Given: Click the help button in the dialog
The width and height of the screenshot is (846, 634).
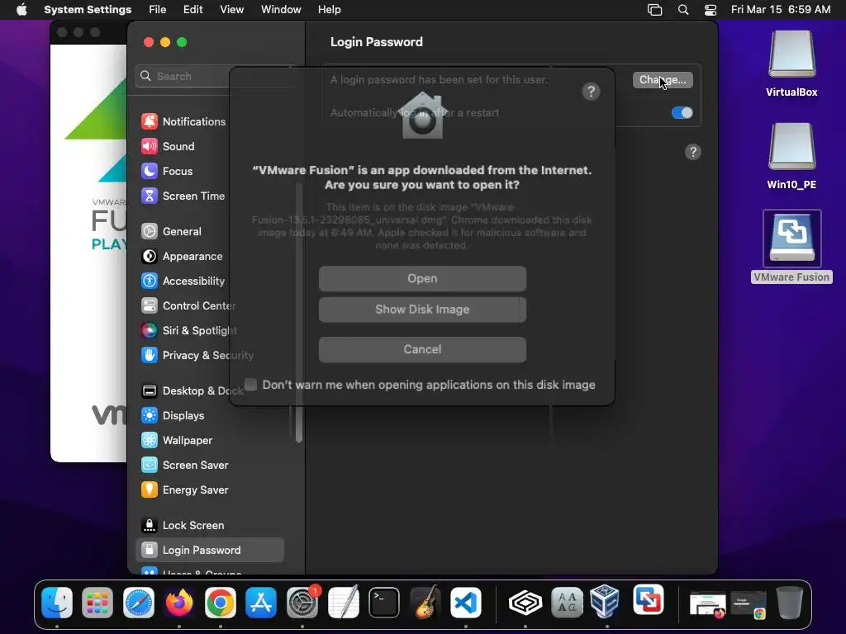Looking at the screenshot, I should tap(592, 92).
